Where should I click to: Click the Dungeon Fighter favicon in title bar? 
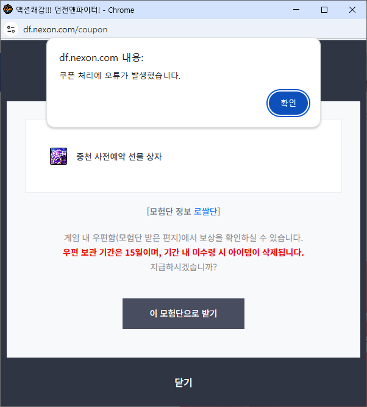click(x=8, y=10)
